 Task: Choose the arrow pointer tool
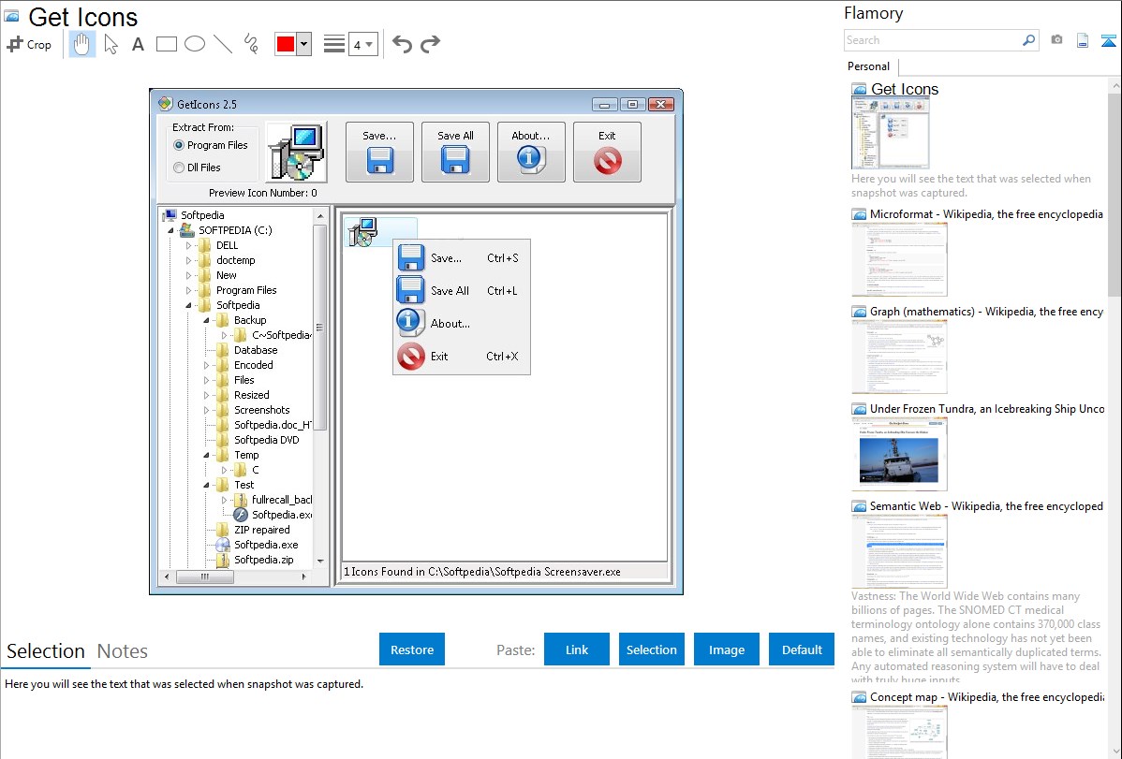coord(111,44)
